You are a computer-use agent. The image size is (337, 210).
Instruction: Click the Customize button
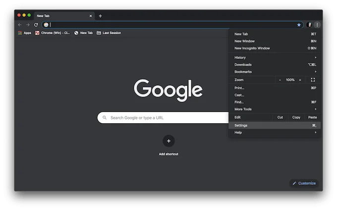click(304, 183)
